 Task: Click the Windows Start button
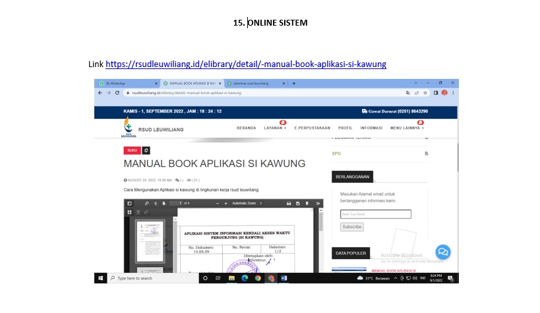(x=102, y=278)
